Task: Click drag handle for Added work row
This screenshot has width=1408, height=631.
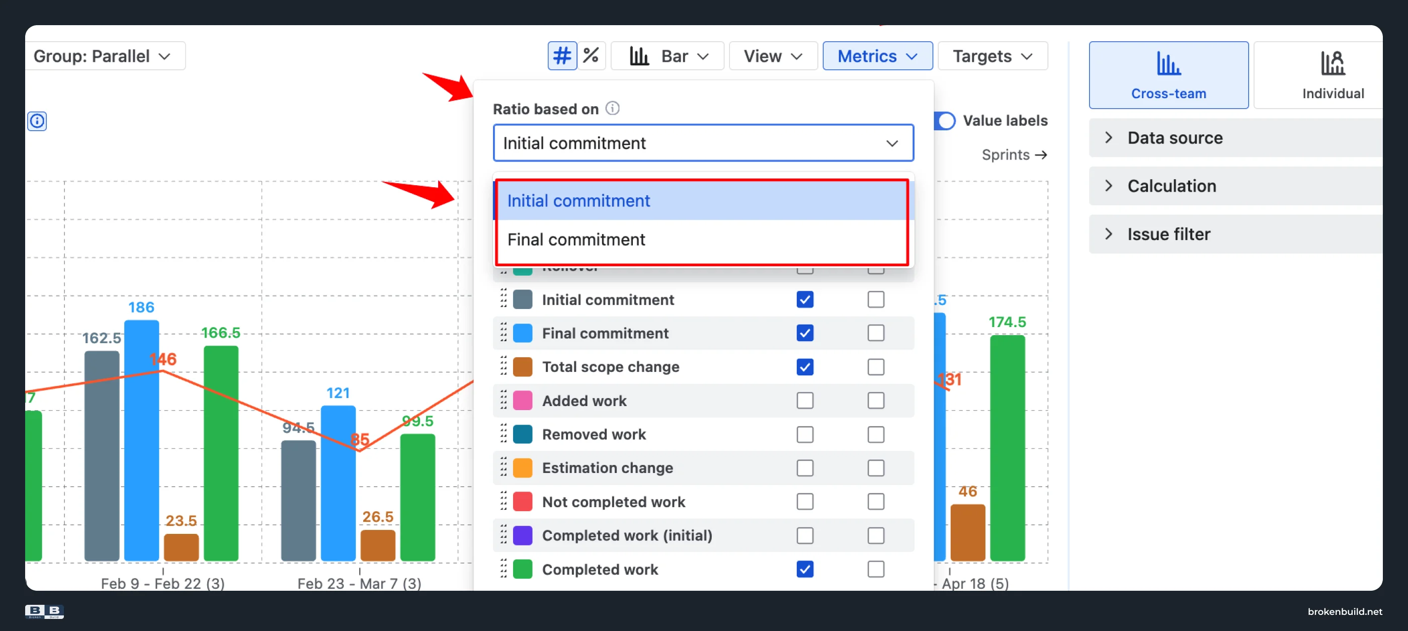Action: (x=504, y=400)
